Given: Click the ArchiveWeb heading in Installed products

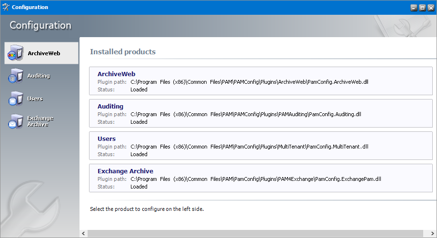Looking at the screenshot, I should pos(116,74).
